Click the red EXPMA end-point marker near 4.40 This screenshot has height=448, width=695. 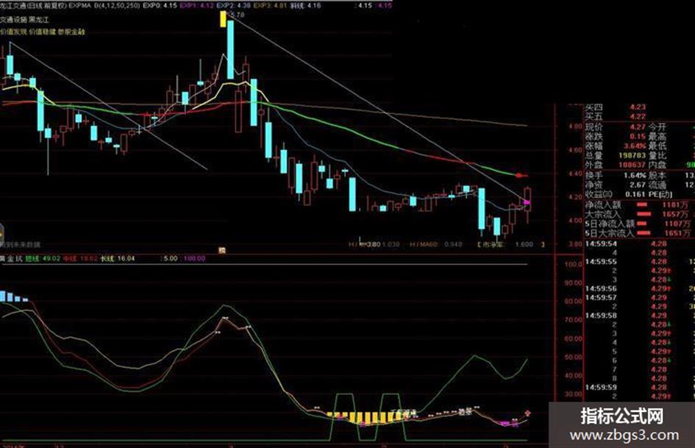tap(520, 176)
